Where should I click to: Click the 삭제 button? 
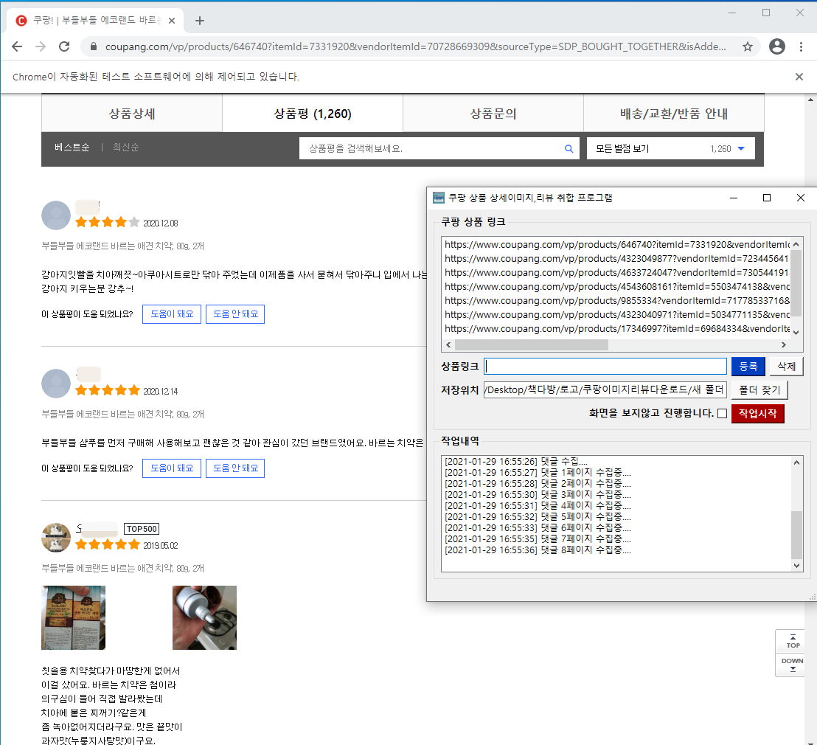[786, 367]
